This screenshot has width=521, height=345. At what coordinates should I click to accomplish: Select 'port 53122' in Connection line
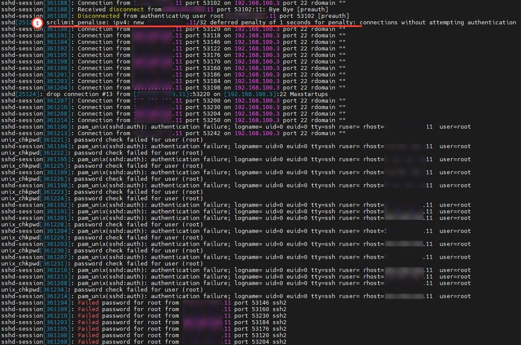point(203,49)
